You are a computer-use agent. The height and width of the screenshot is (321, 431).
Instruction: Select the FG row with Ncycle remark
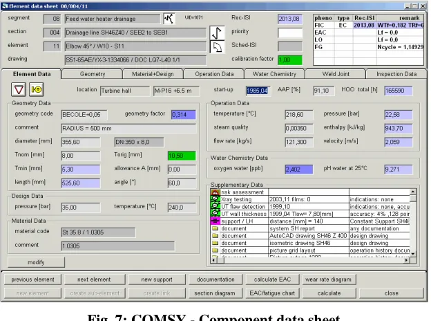(x=368, y=47)
